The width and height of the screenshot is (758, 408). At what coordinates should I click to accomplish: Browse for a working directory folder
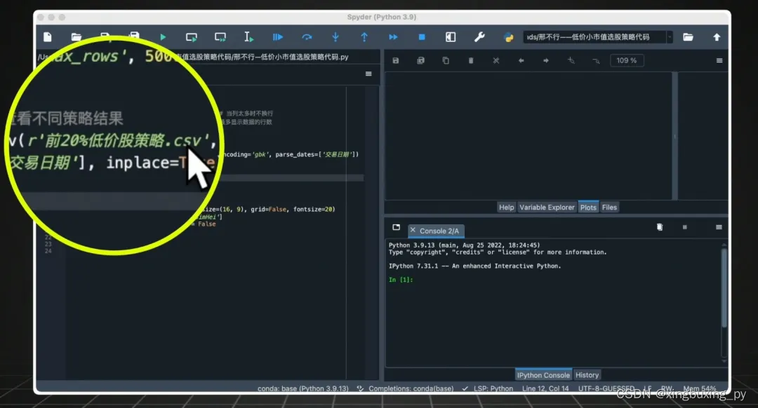pos(688,37)
